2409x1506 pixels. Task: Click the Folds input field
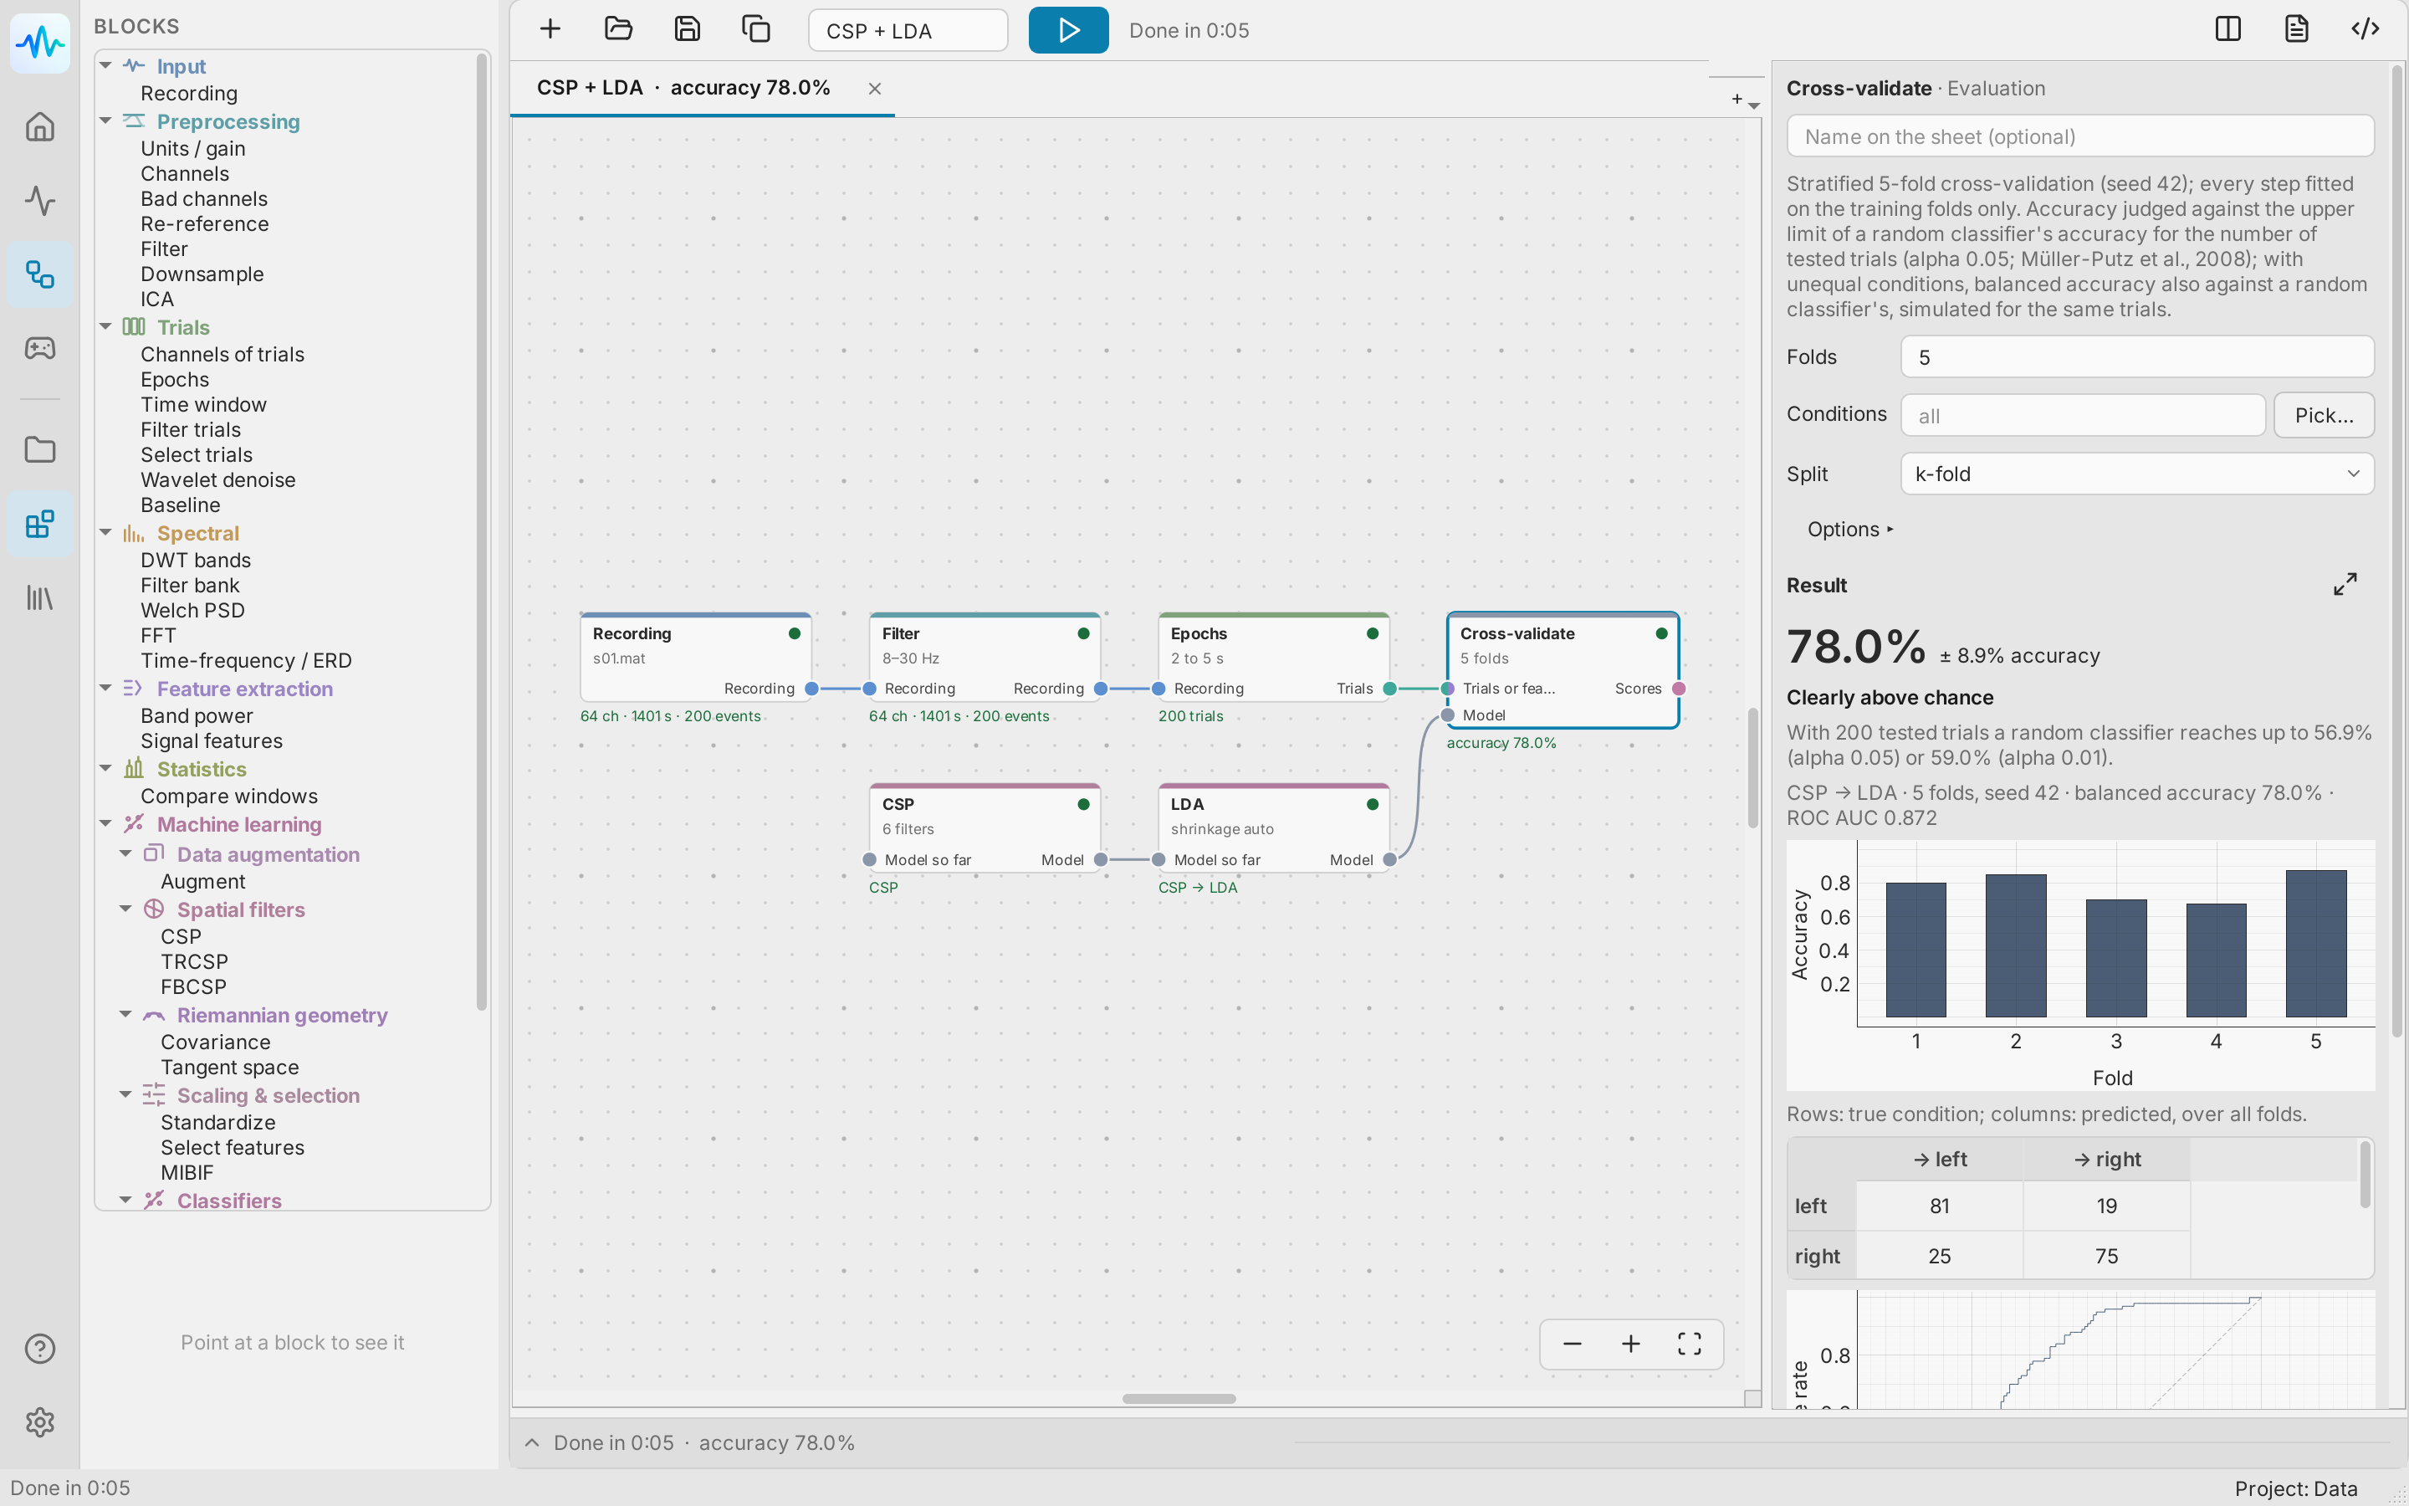pyautogui.click(x=2136, y=357)
